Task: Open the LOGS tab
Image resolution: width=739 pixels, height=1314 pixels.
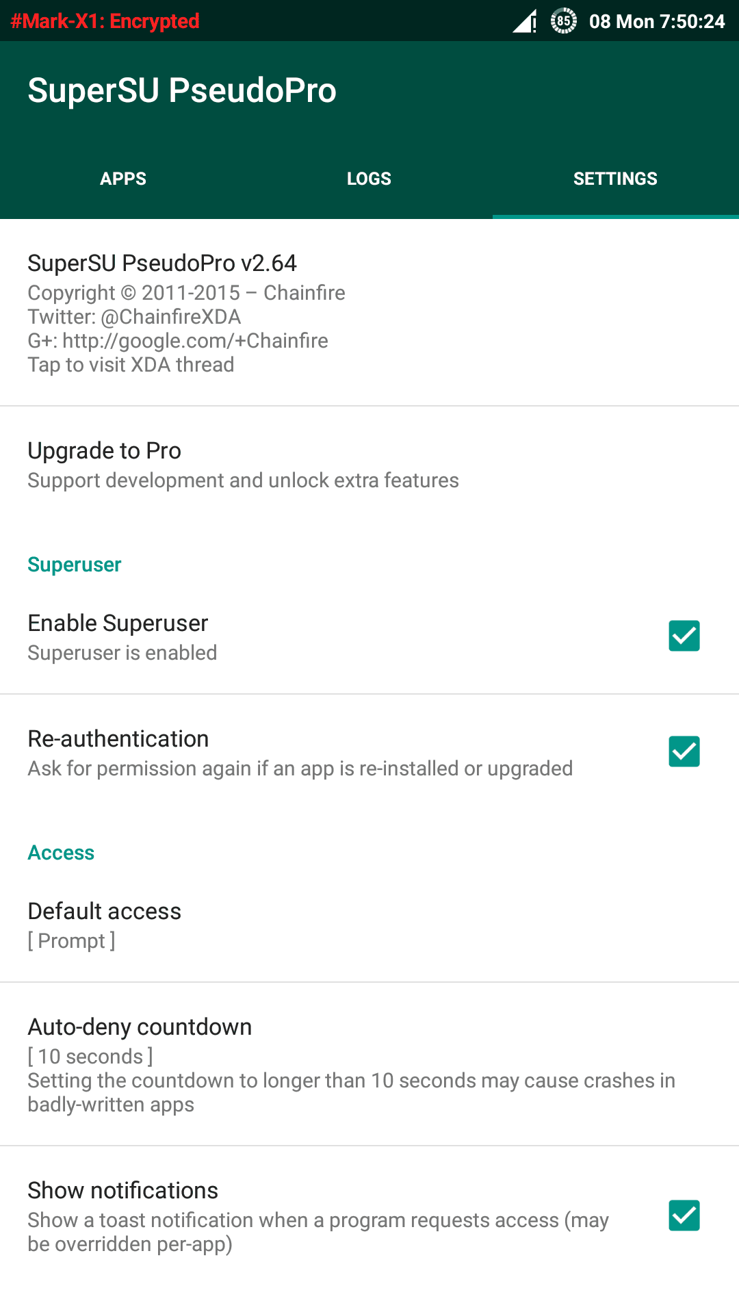Action: pyautogui.click(x=369, y=178)
